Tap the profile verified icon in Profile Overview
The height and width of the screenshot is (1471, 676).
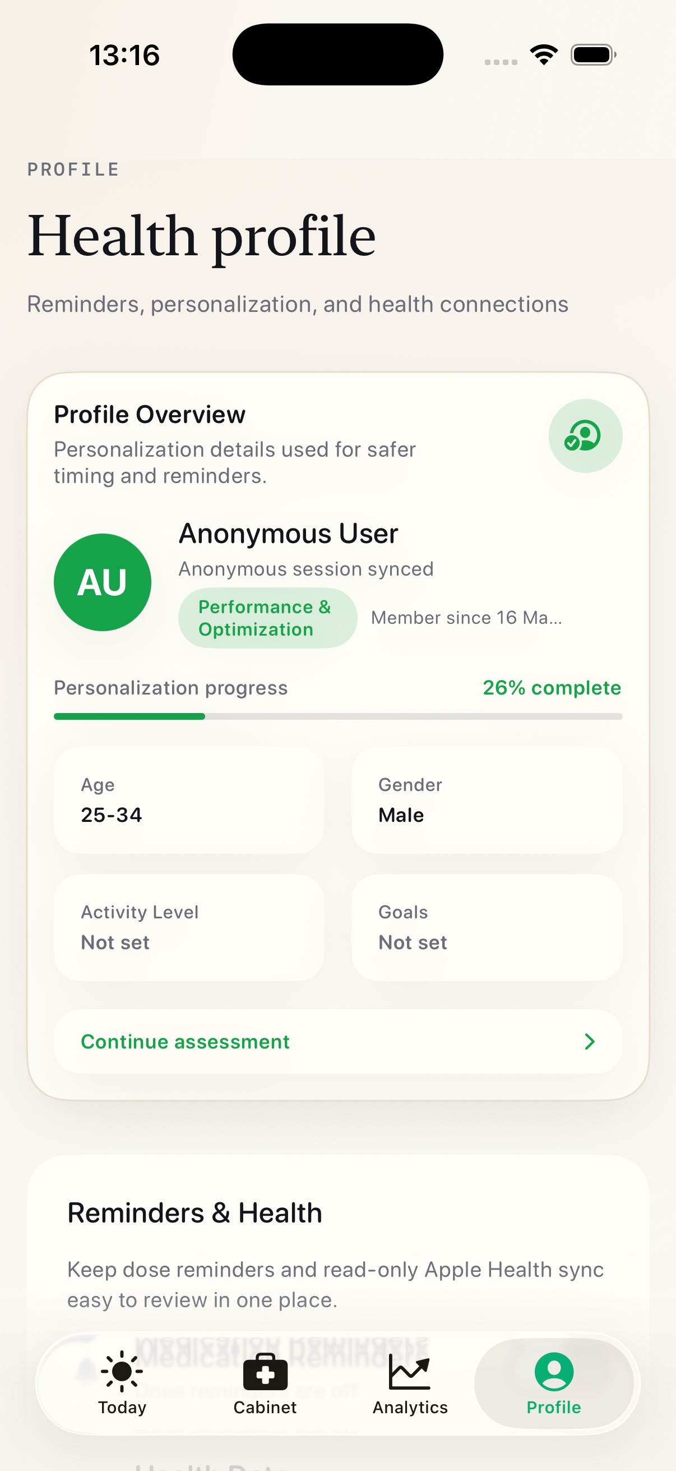click(x=585, y=436)
